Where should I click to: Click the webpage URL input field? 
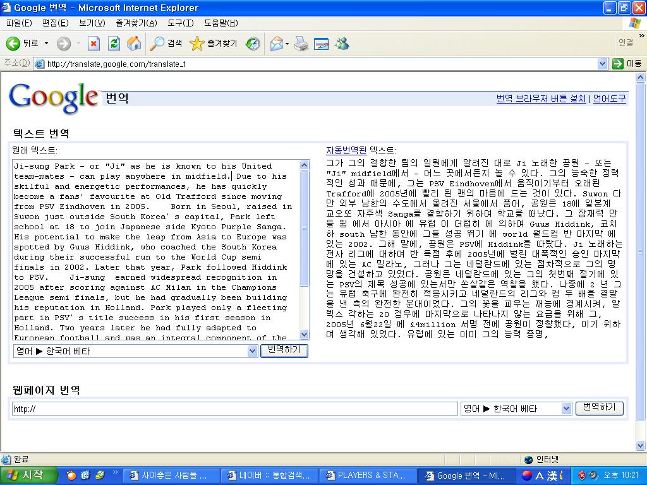[x=234, y=409]
